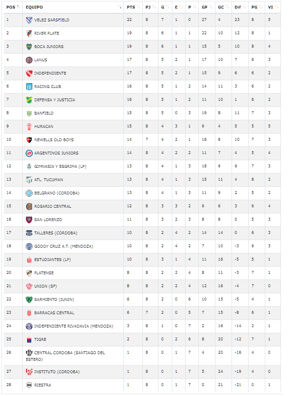Click the River Plate club crest
The width and height of the screenshot is (289, 396).
point(29,33)
